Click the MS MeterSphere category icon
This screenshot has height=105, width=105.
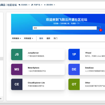coord(17,69)
